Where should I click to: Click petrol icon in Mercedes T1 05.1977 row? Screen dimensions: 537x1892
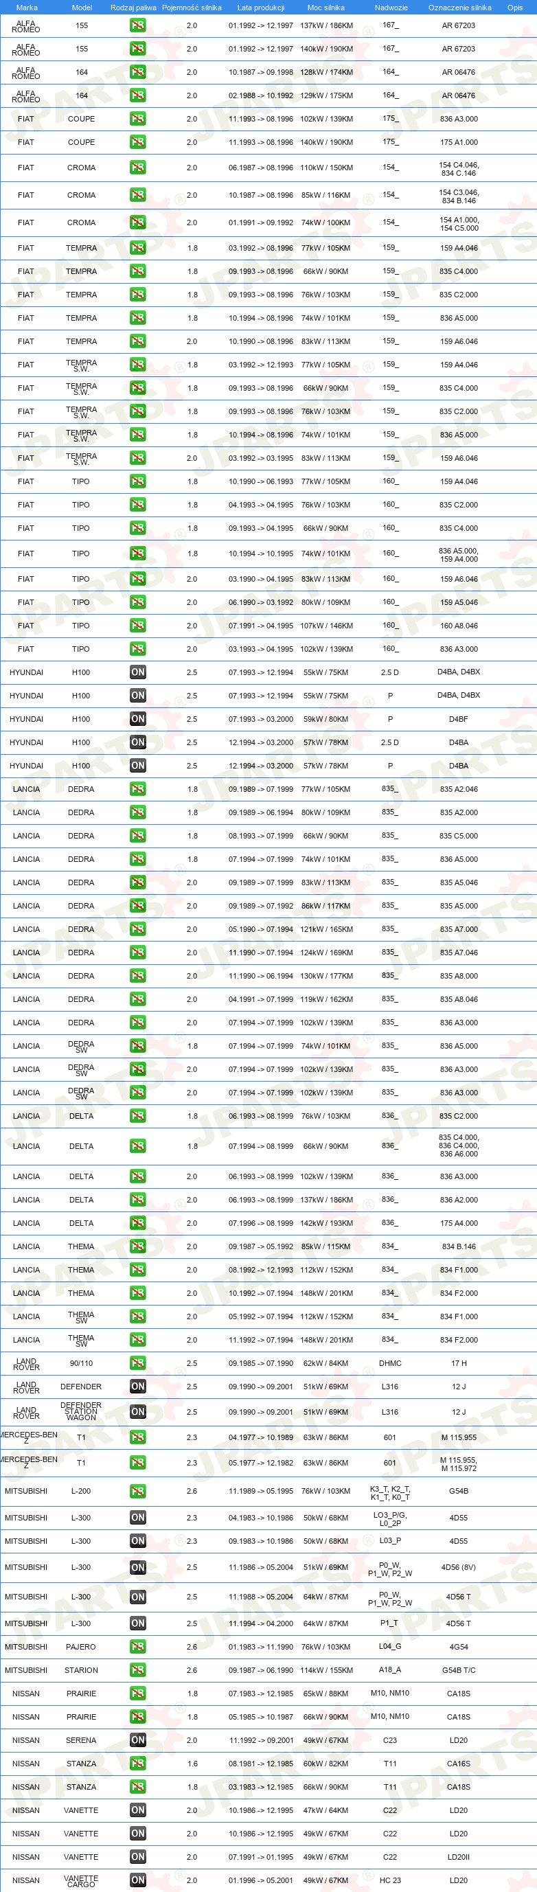click(x=137, y=1463)
